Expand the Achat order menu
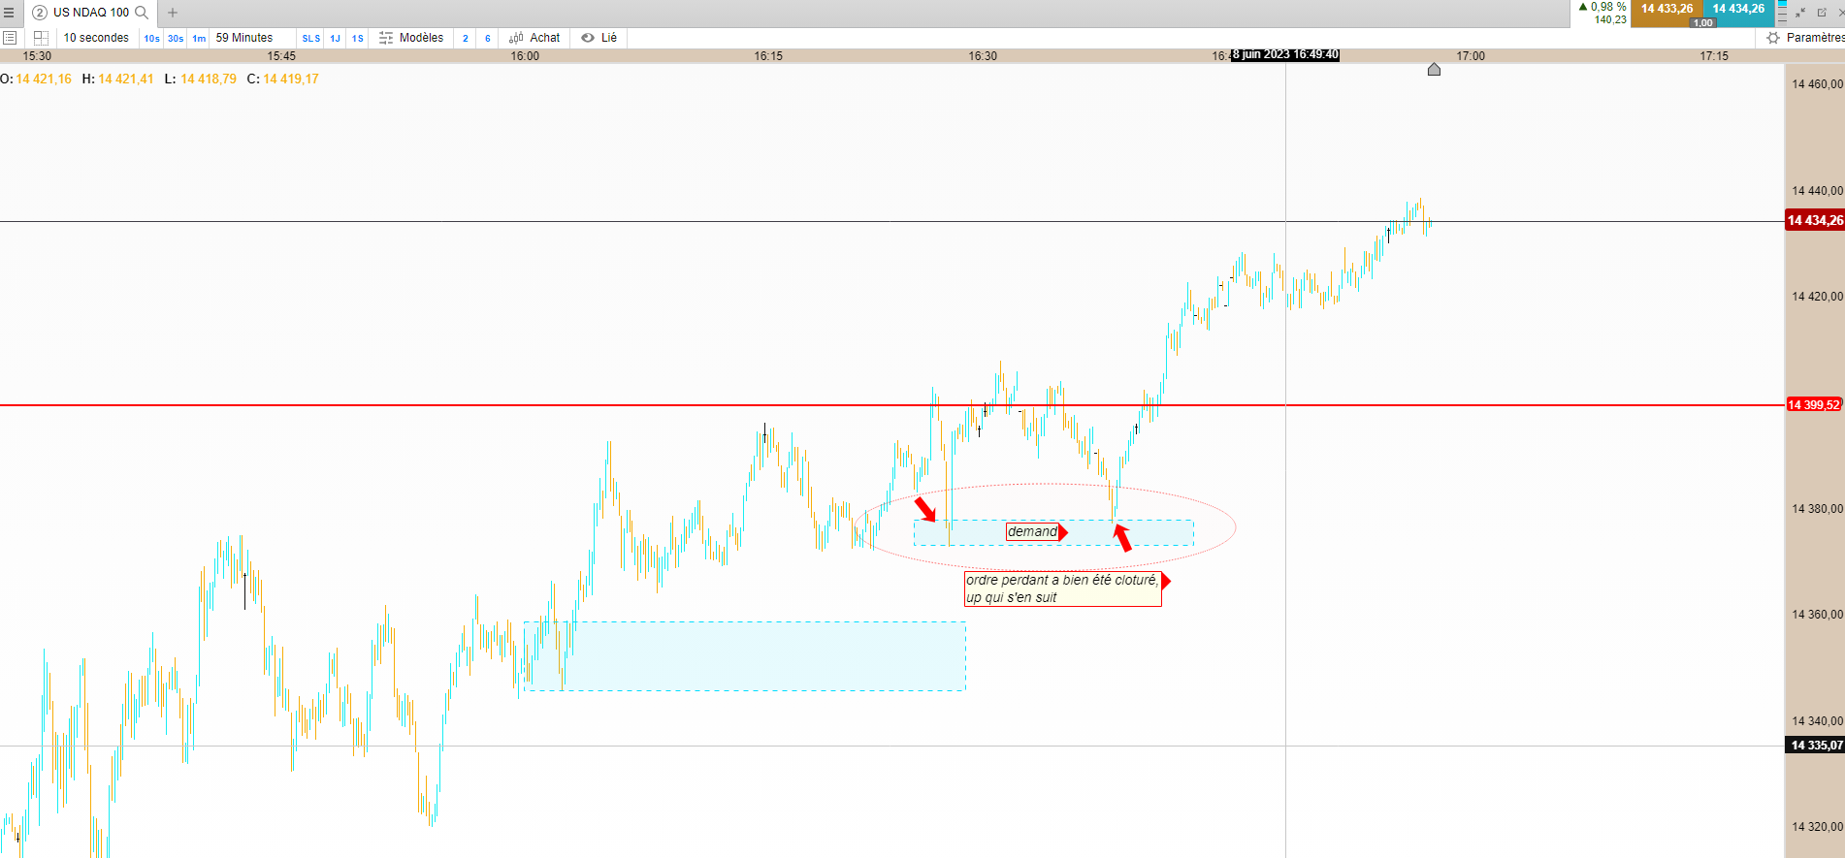Image resolution: width=1845 pixels, height=858 pixels. 535,38
